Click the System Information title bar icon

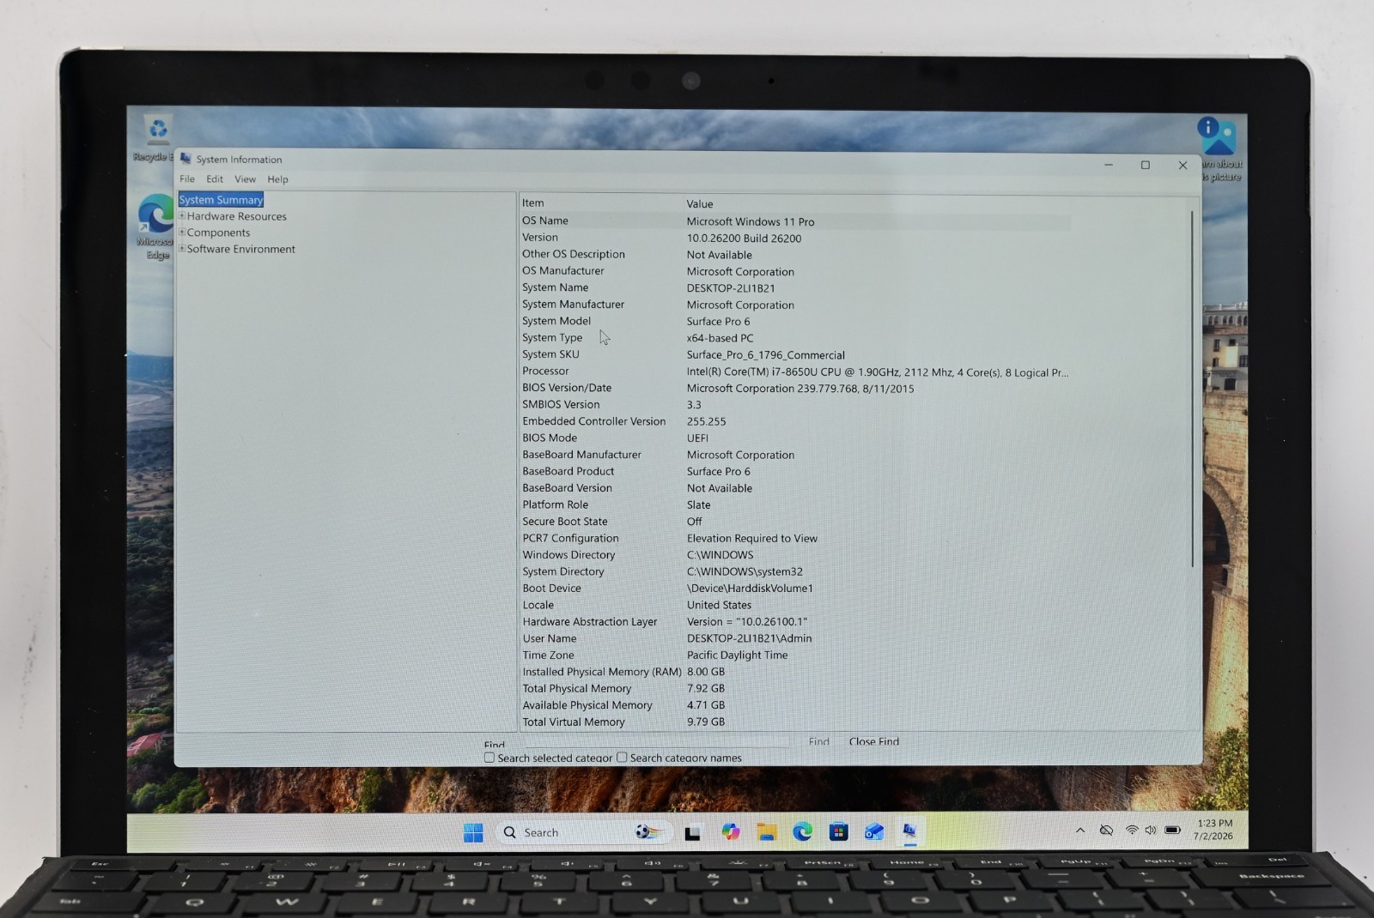tap(185, 159)
